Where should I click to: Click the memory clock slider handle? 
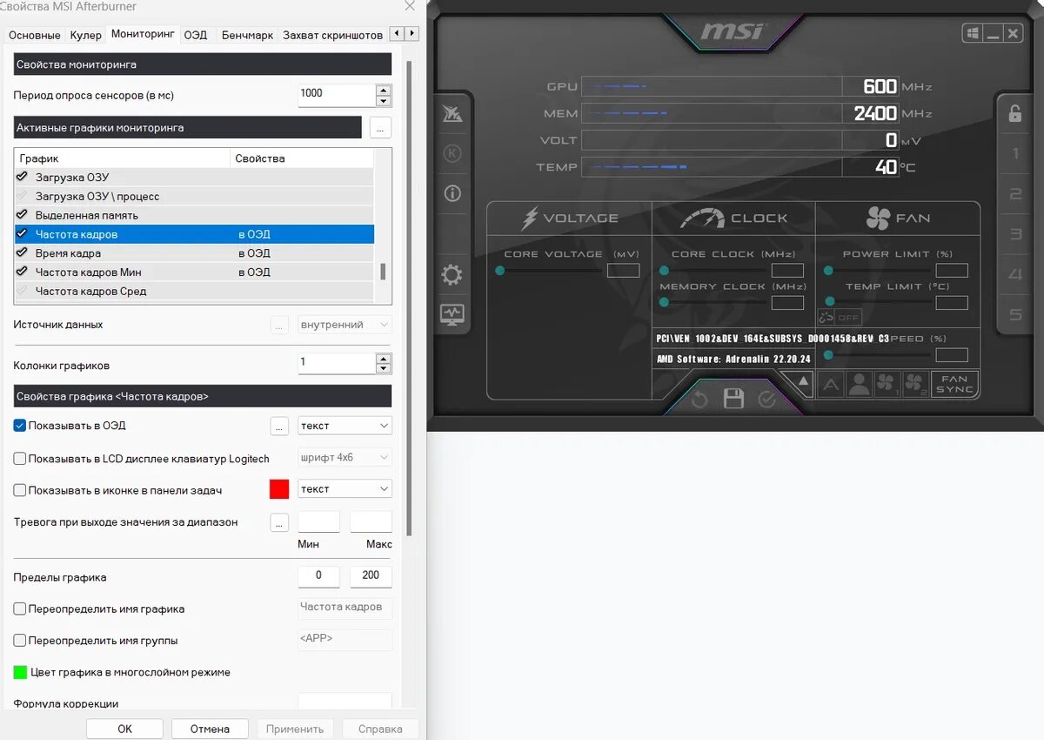click(664, 302)
